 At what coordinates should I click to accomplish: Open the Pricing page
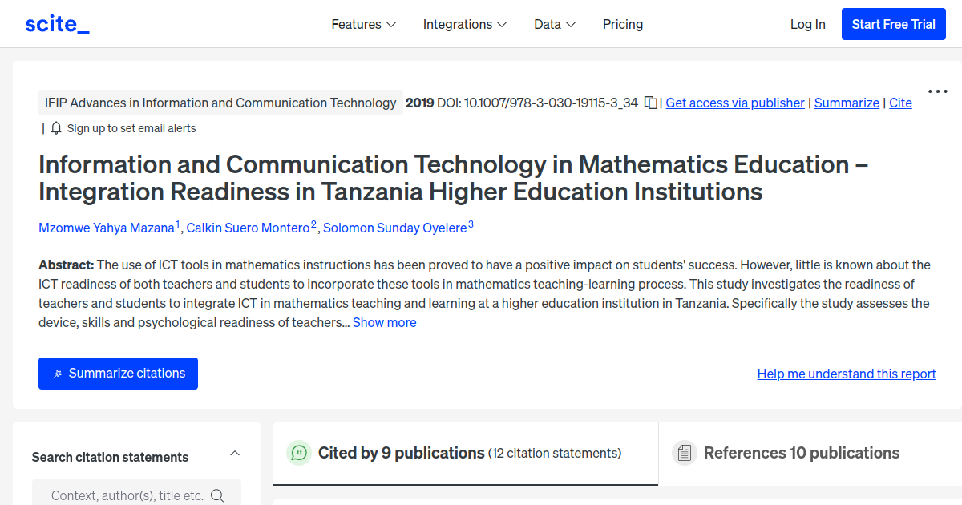pyautogui.click(x=623, y=24)
